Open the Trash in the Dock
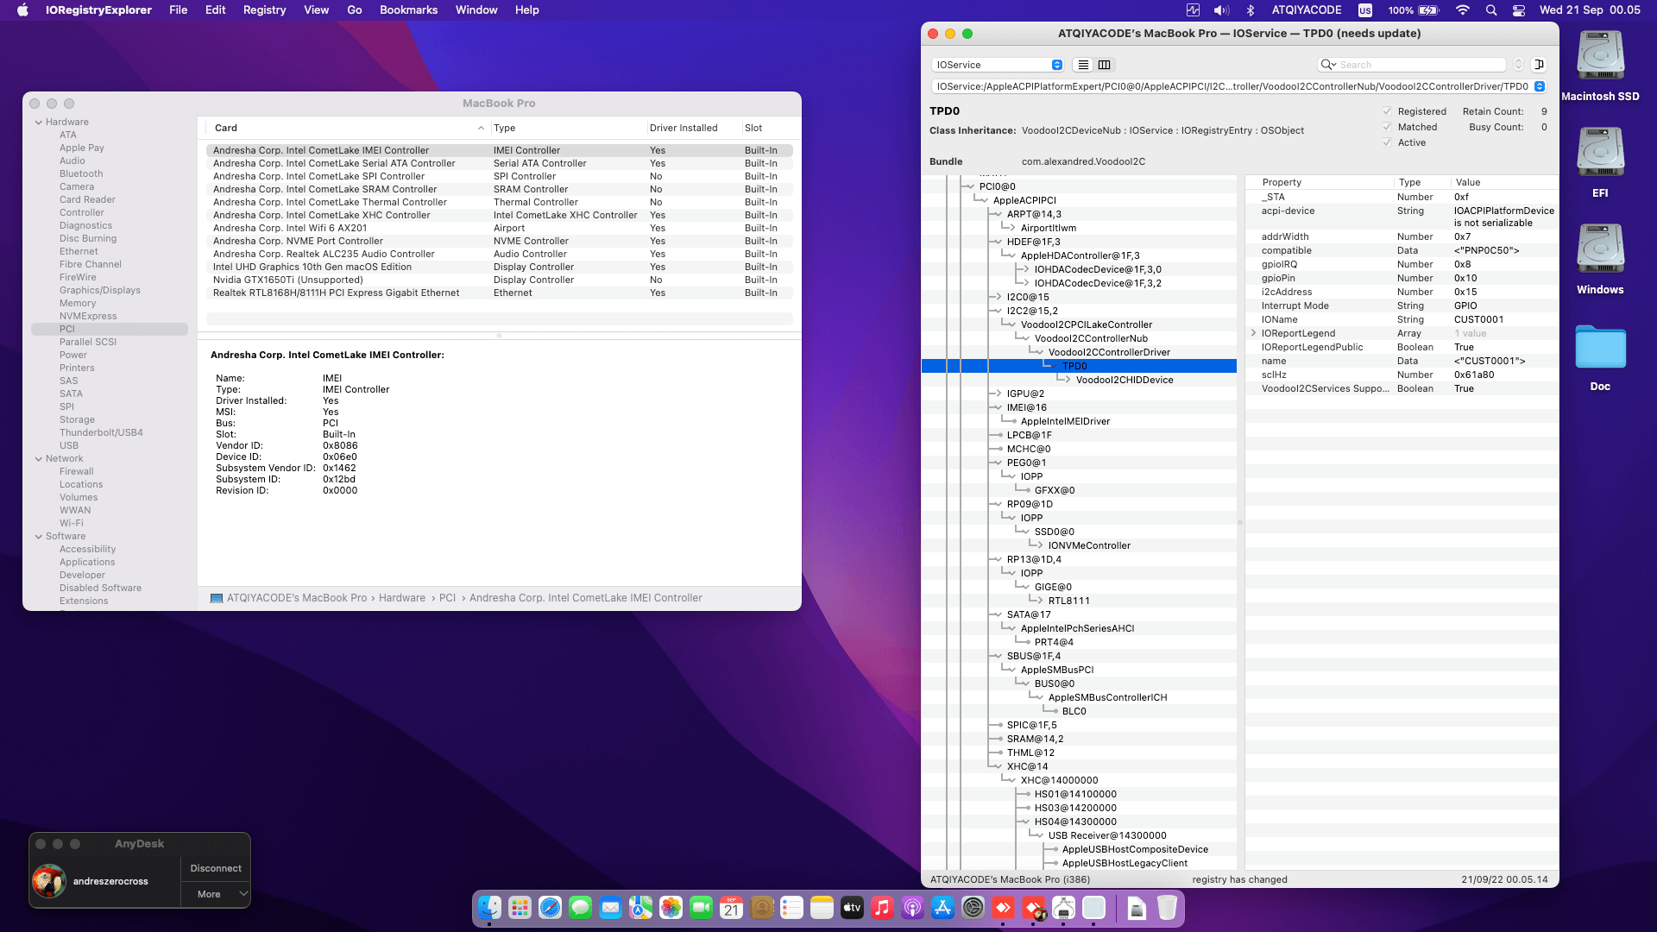Image resolution: width=1657 pixels, height=932 pixels. (1167, 908)
